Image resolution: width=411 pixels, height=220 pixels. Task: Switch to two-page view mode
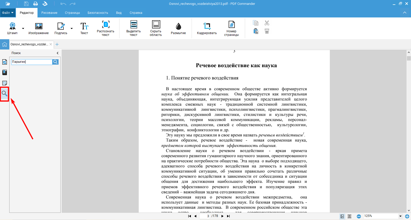click(350, 216)
